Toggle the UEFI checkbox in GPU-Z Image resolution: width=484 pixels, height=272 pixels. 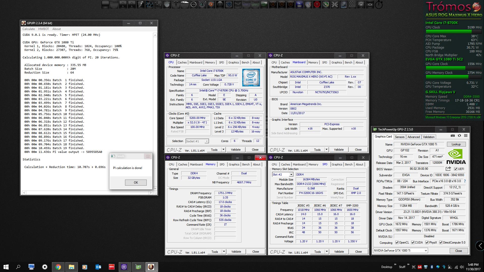456,169
